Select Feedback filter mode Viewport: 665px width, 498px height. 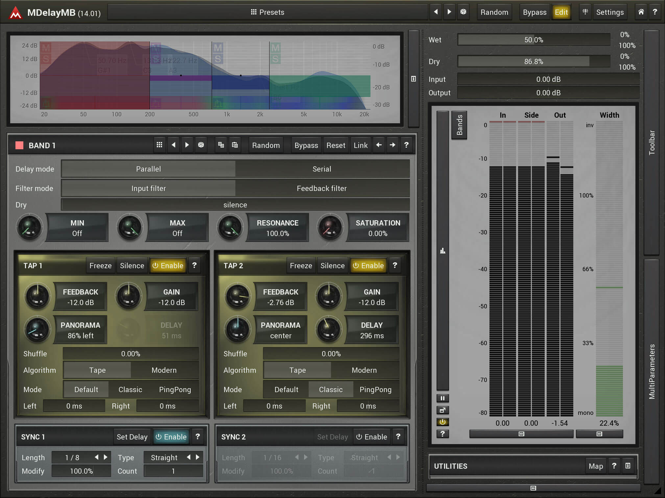click(322, 188)
